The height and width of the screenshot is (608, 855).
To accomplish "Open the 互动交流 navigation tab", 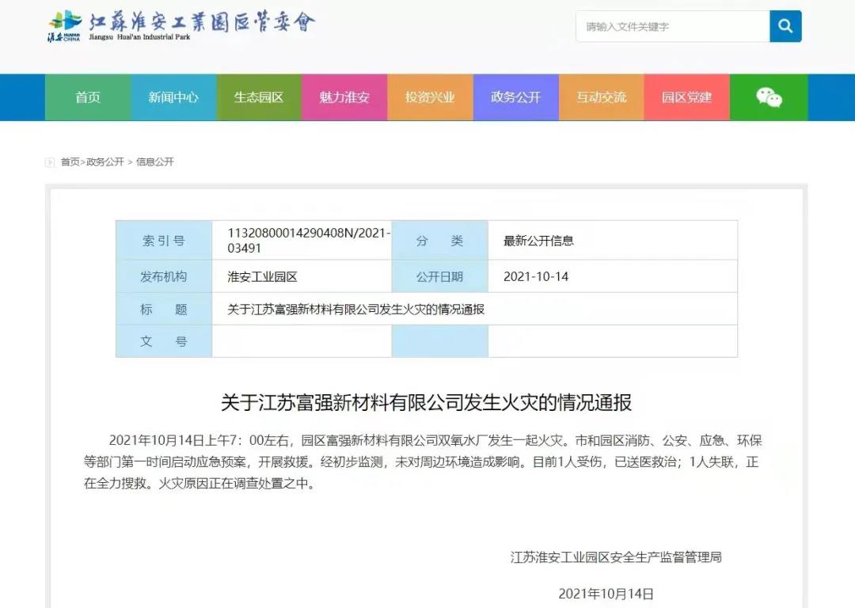I will point(601,97).
